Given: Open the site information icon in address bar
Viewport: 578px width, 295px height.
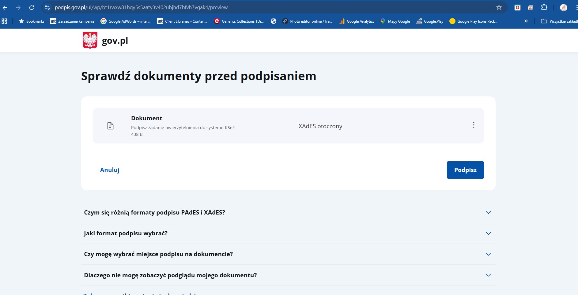Looking at the screenshot, I should click(x=47, y=8).
